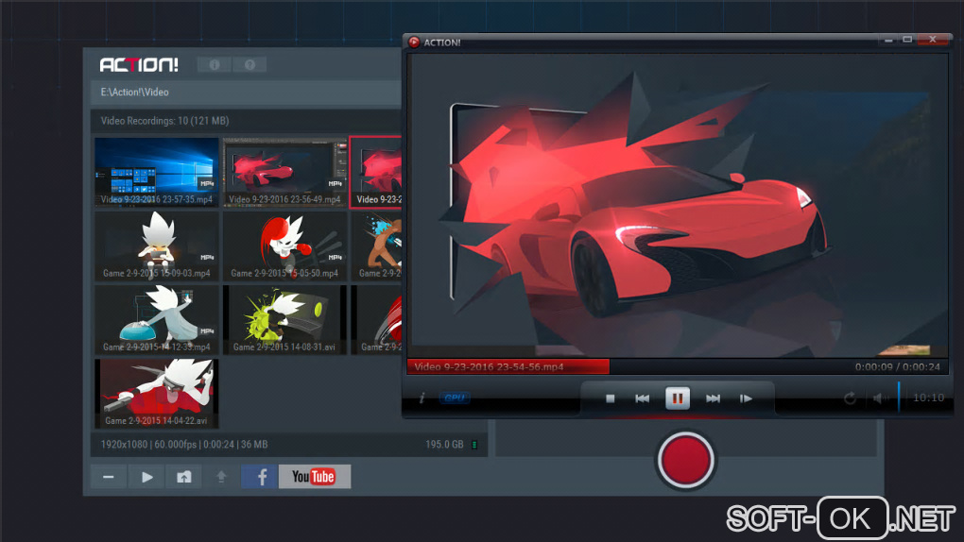Play selected recording from bottom toolbar
This screenshot has height=542, width=964.
click(146, 477)
